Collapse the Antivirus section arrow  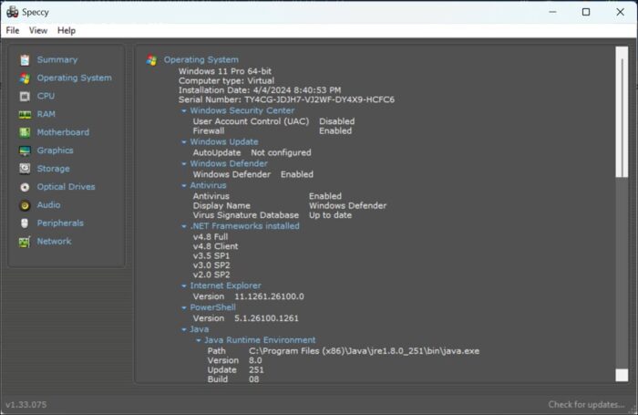[x=184, y=185]
